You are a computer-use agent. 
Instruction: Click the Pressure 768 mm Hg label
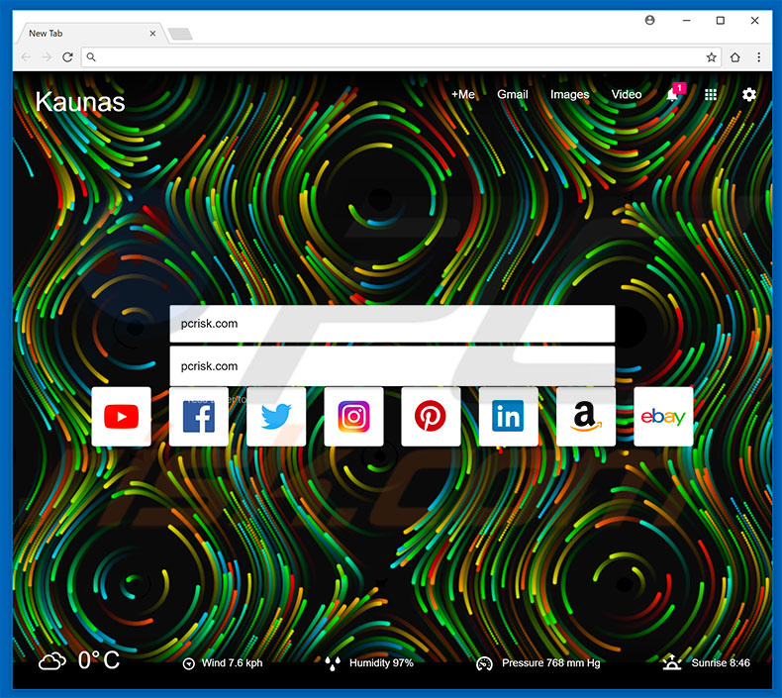[x=551, y=663]
